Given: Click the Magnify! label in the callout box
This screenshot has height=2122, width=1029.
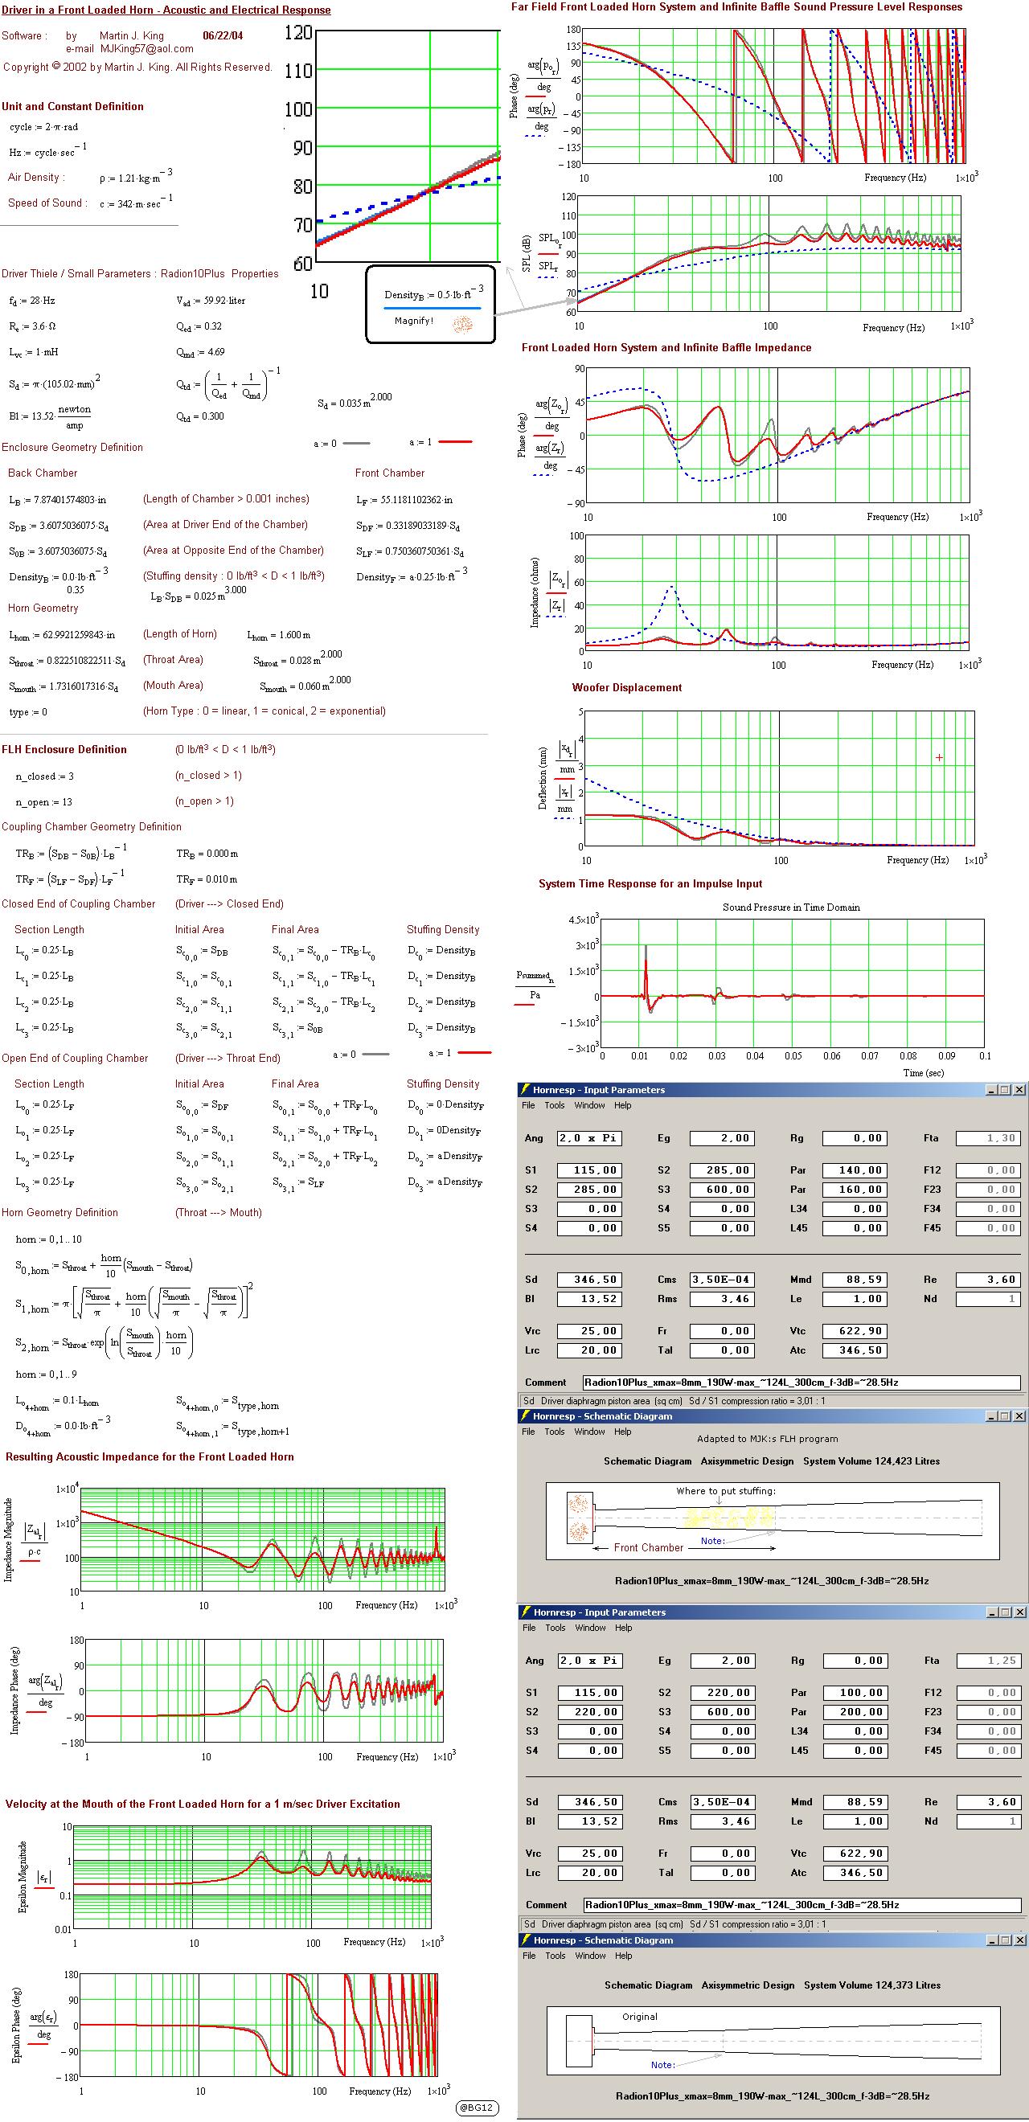Looking at the screenshot, I should [413, 321].
